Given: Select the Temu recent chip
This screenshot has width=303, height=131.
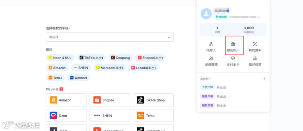Looking at the screenshot, I should 55,78.
